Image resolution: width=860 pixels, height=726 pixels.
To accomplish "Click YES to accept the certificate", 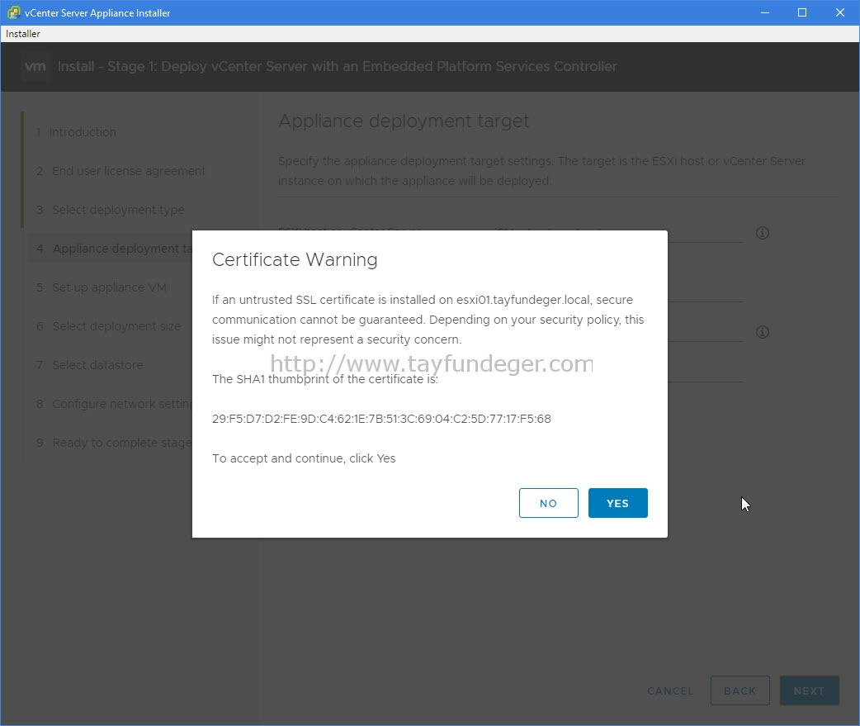I will click(x=617, y=503).
